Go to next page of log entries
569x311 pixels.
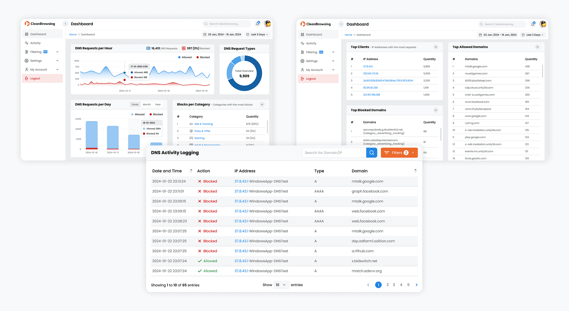pos(416,285)
